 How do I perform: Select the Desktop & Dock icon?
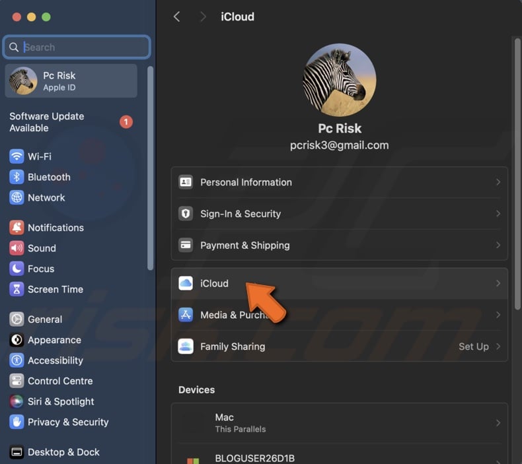coord(17,452)
